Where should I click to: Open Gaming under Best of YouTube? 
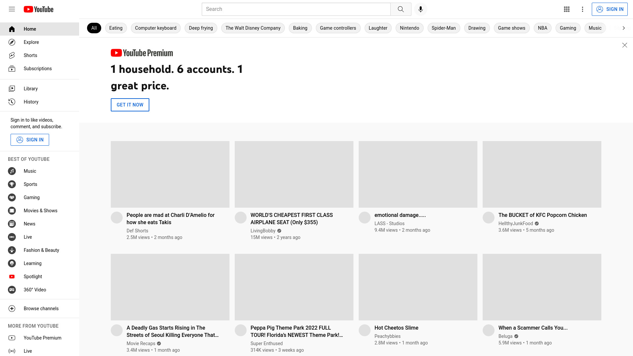[40, 197]
